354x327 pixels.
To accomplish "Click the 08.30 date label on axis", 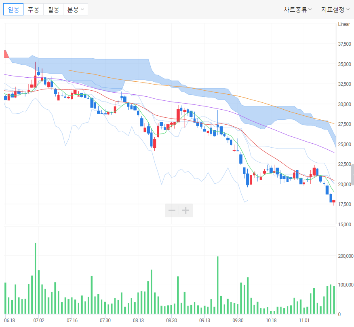I will click(172, 321).
